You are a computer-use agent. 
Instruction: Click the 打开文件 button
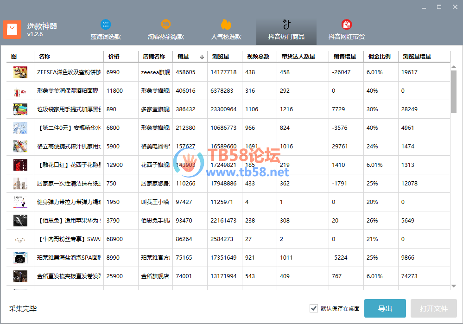click(x=434, y=308)
